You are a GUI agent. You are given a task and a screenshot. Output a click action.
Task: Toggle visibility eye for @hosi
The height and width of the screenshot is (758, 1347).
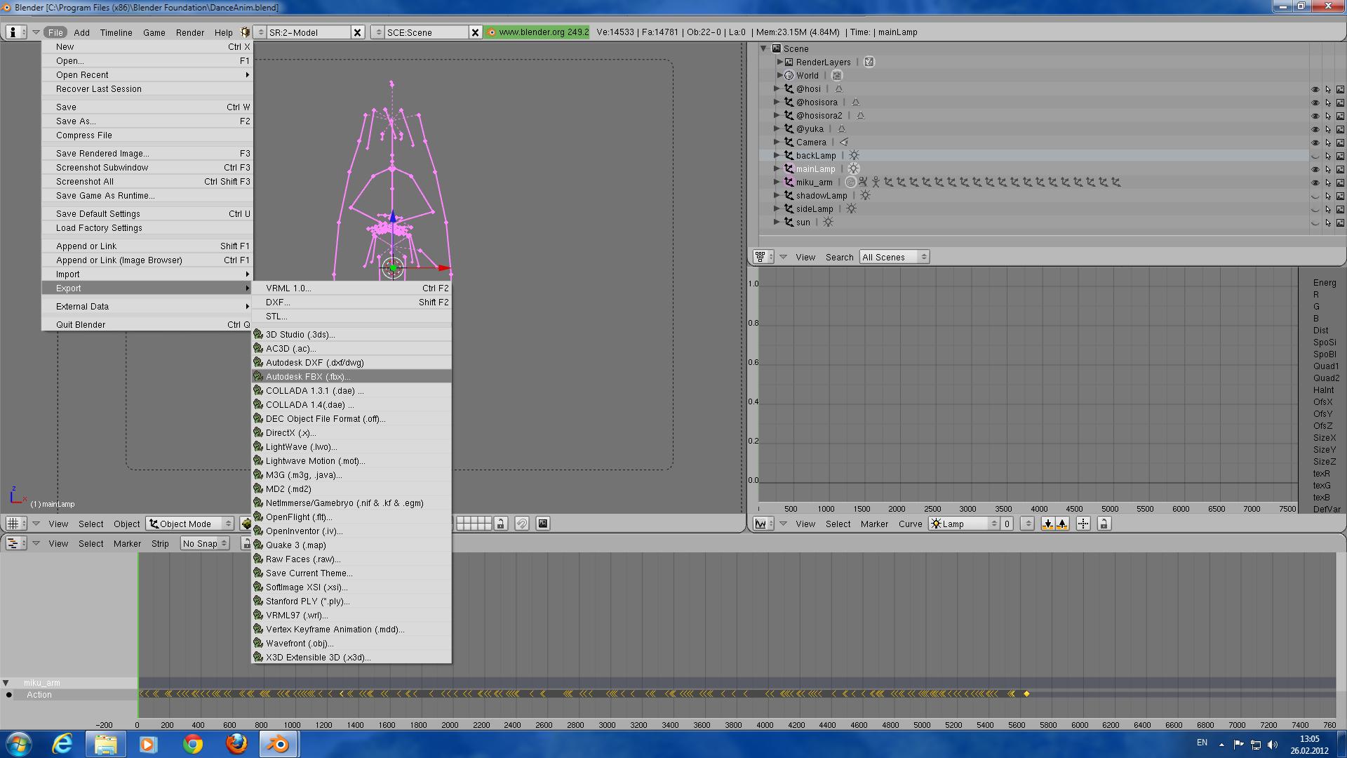pos(1315,89)
